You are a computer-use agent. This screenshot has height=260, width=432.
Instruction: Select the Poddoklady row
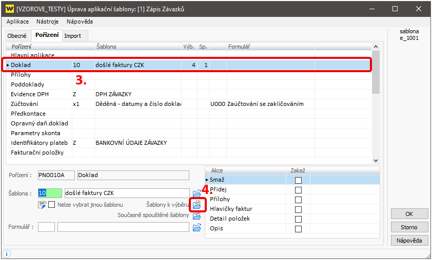point(189,84)
